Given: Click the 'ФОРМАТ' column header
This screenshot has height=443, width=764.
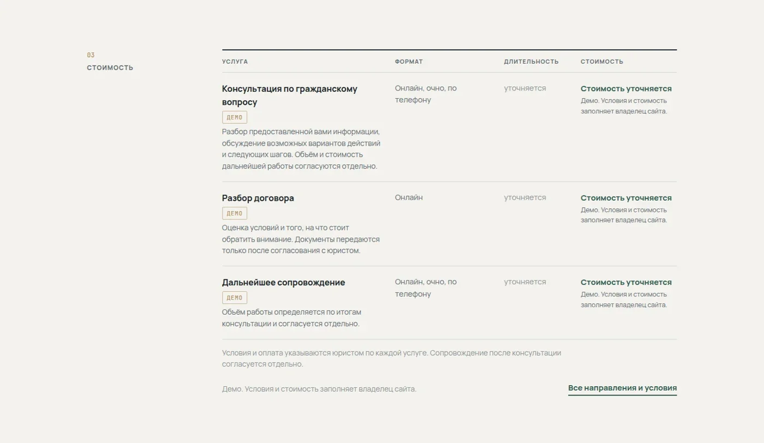Looking at the screenshot, I should pos(409,62).
